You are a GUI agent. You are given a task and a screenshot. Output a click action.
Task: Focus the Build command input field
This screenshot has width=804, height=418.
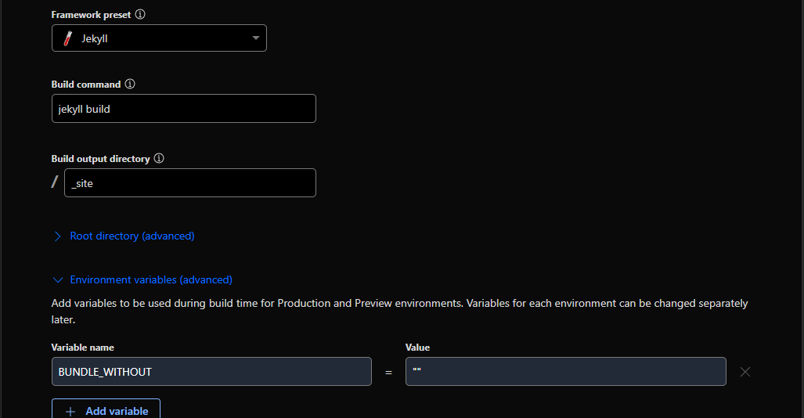[184, 109]
